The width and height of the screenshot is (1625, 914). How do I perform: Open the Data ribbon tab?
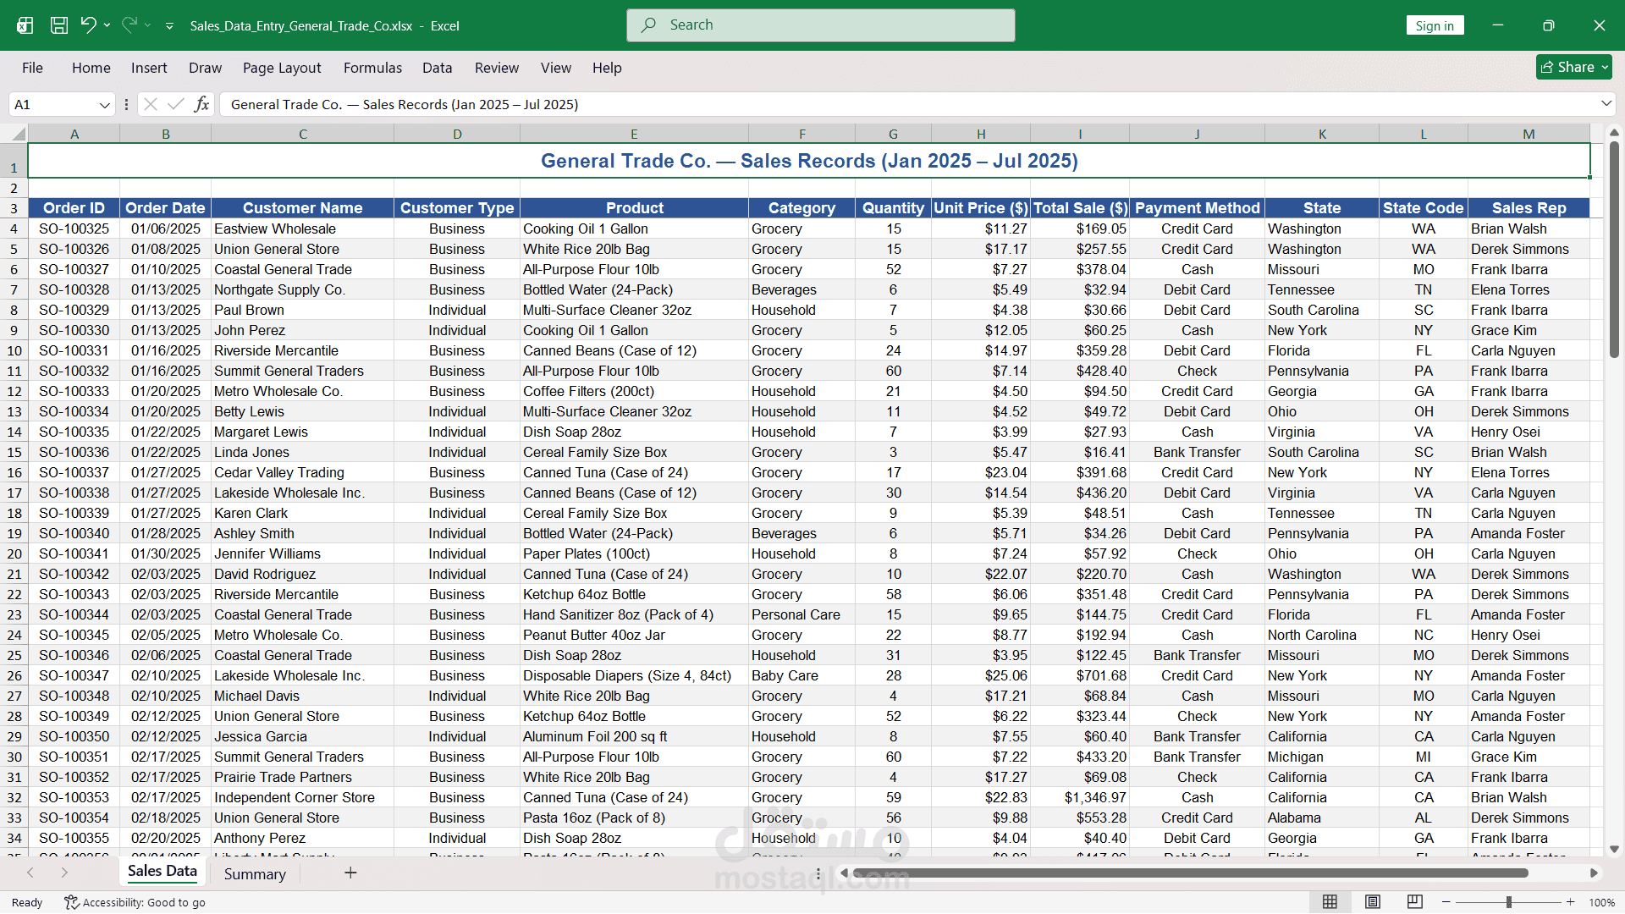point(437,68)
